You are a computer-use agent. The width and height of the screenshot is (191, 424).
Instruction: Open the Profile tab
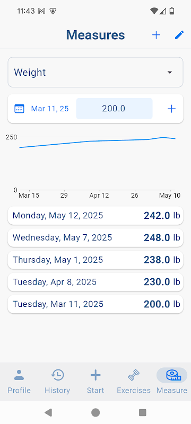pos(19,381)
